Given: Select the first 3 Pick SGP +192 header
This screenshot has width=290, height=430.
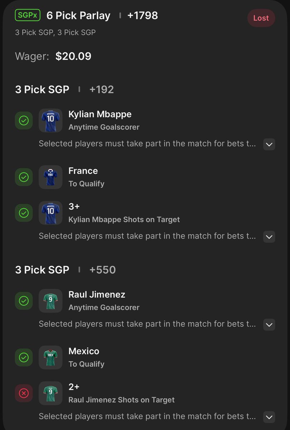Looking at the screenshot, I should [x=64, y=89].
